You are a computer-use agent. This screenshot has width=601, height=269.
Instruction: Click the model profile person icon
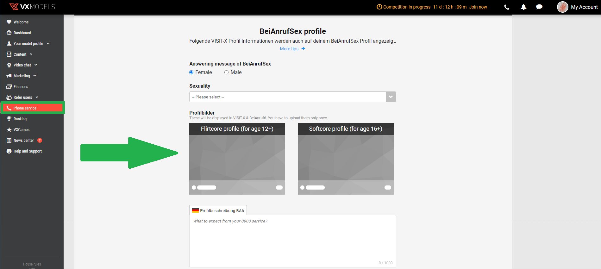pyautogui.click(x=9, y=44)
